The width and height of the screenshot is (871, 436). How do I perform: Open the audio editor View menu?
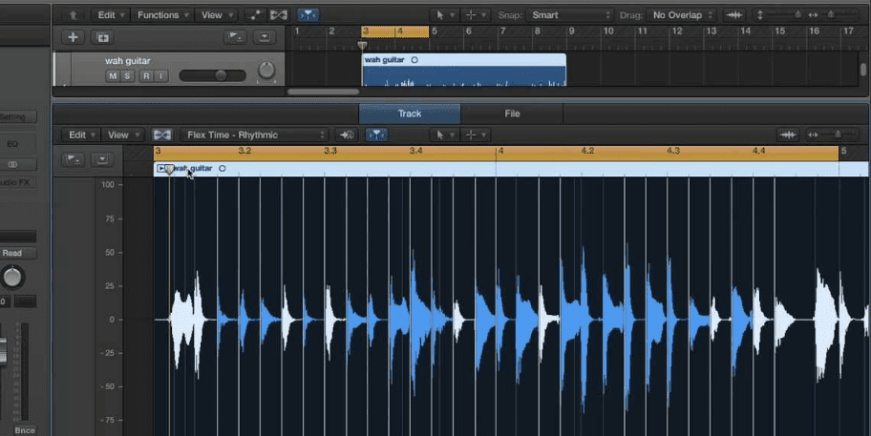tap(123, 135)
